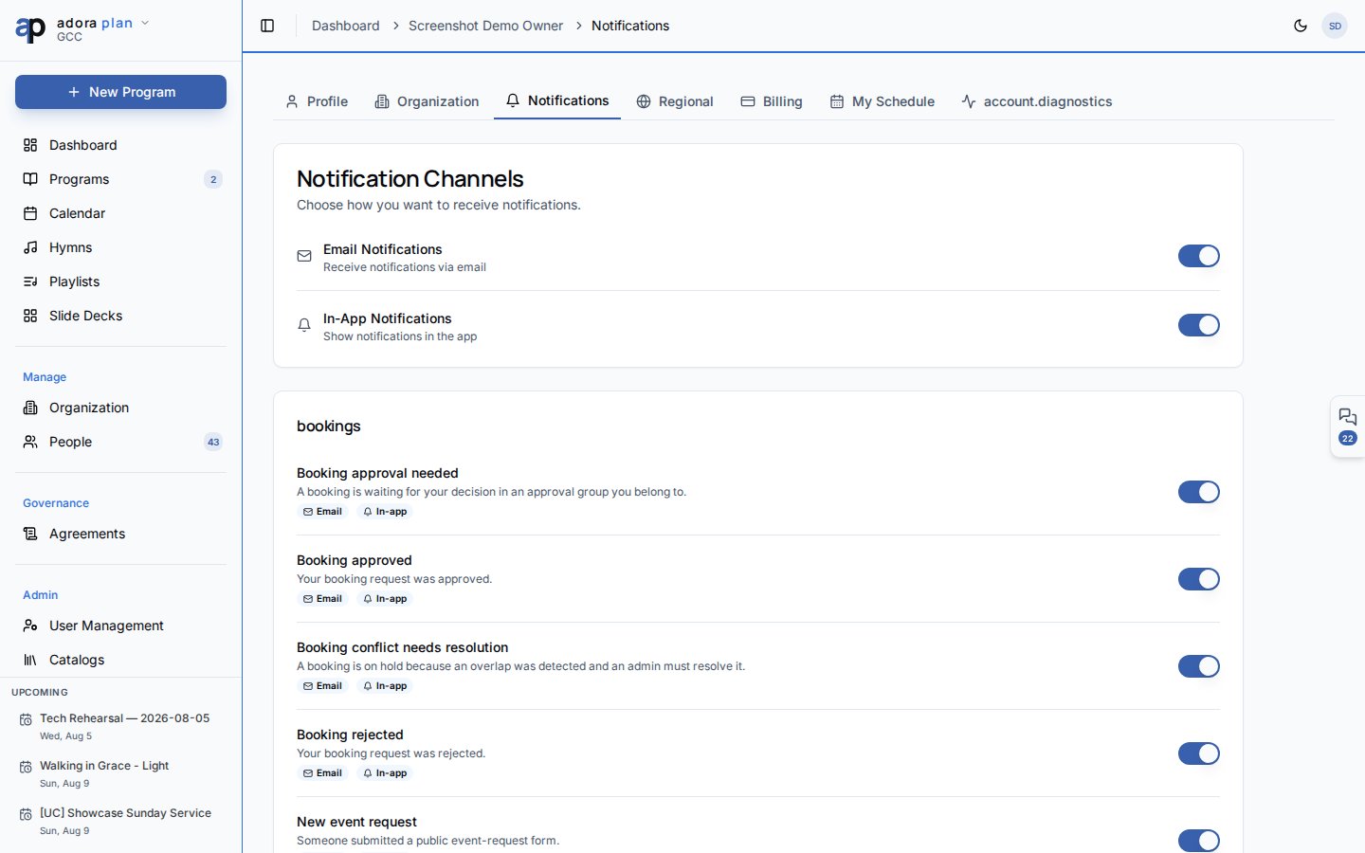
Task: Click the Playlists list icon
Action: coord(30,281)
